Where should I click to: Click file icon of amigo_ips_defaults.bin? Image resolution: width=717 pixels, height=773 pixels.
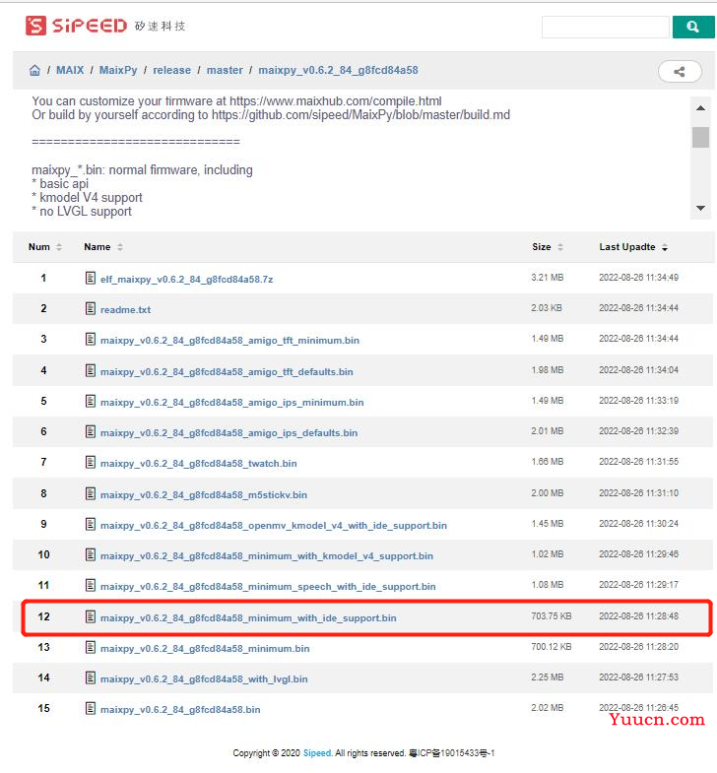[91, 432]
